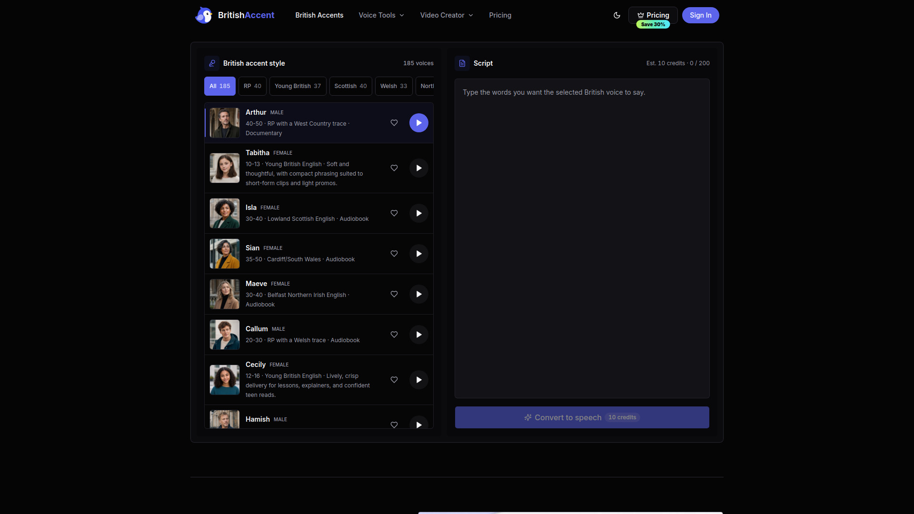Click Convert to speech button
Image resolution: width=914 pixels, height=514 pixels.
(x=582, y=417)
